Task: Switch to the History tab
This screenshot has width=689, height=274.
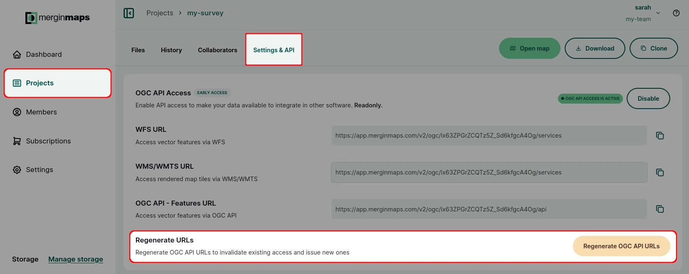Action: (171, 50)
